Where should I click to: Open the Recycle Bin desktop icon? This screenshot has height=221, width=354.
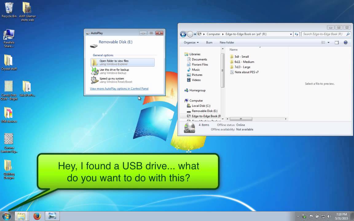pyautogui.click(x=9, y=10)
